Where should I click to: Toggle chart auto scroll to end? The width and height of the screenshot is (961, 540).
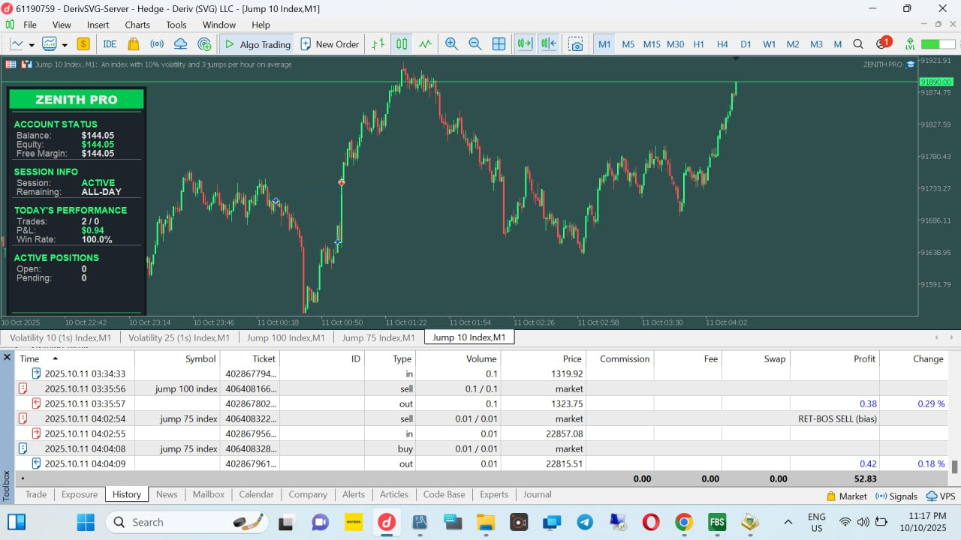click(524, 44)
